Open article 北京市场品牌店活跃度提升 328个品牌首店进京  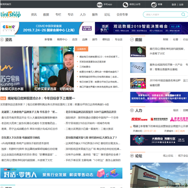click(x=91, y=112)
